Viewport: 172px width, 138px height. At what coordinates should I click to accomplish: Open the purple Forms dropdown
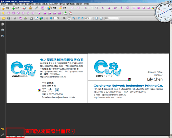click(x=43, y=8)
